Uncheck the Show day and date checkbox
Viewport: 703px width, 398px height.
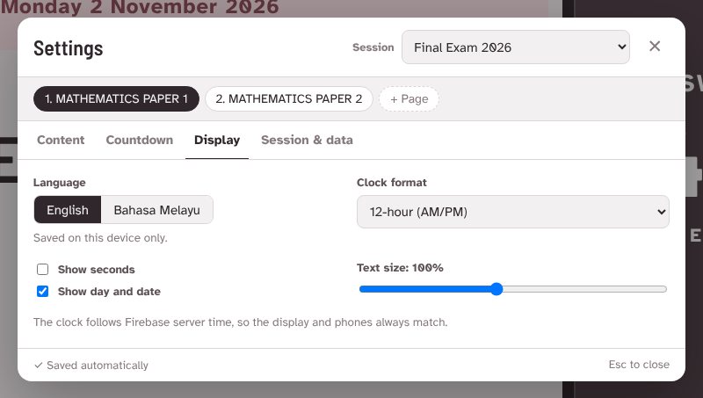[42, 292]
